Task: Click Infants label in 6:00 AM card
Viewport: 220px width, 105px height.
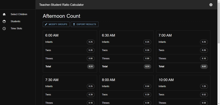Action: [49, 42]
